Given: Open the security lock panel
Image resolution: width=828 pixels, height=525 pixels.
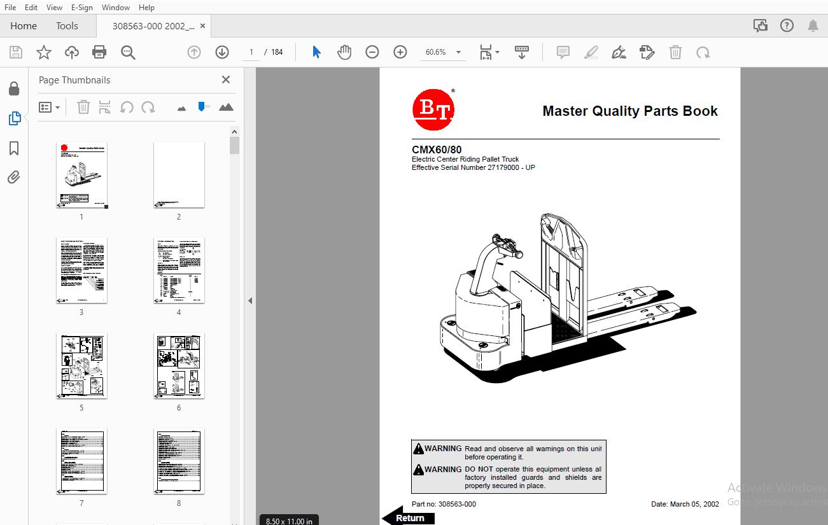Looking at the screenshot, I should coord(14,88).
